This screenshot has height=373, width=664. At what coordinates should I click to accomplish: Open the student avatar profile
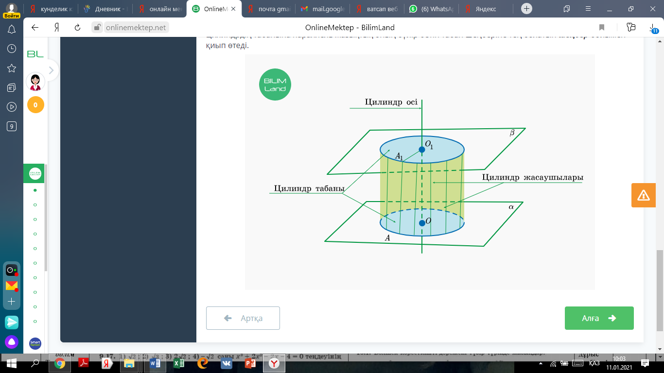coord(35,82)
